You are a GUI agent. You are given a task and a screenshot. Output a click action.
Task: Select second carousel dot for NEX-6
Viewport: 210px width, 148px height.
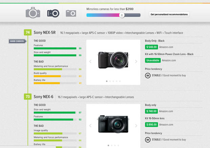pyautogui.click(x=112, y=145)
